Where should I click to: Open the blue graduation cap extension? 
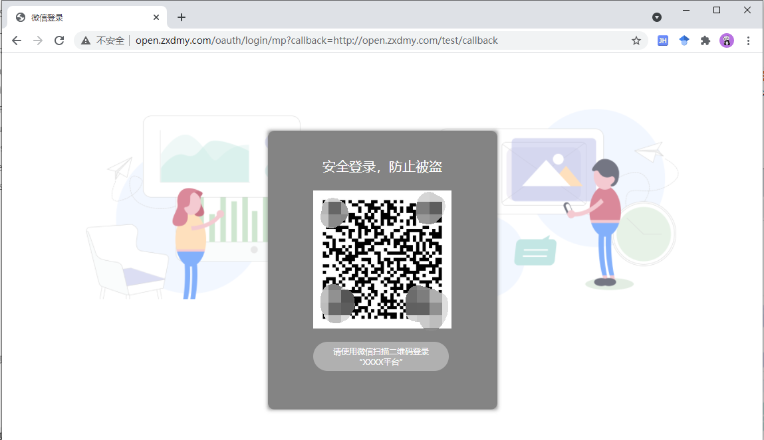684,40
